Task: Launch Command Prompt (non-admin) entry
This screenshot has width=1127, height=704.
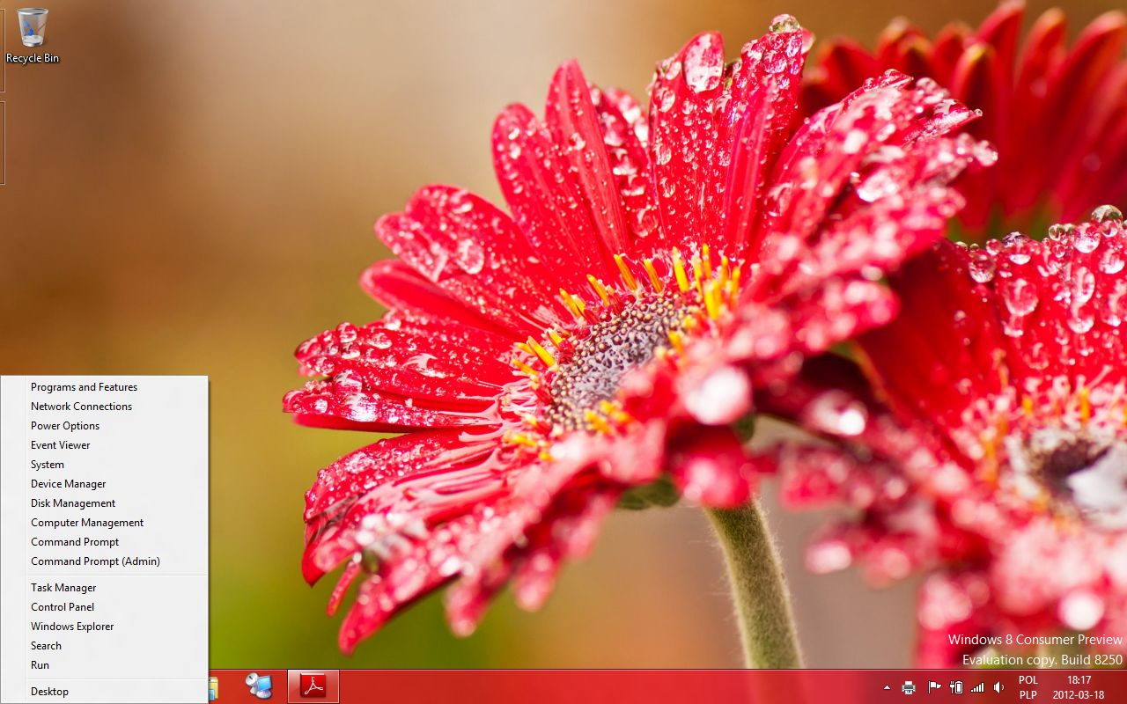Action: [105, 542]
